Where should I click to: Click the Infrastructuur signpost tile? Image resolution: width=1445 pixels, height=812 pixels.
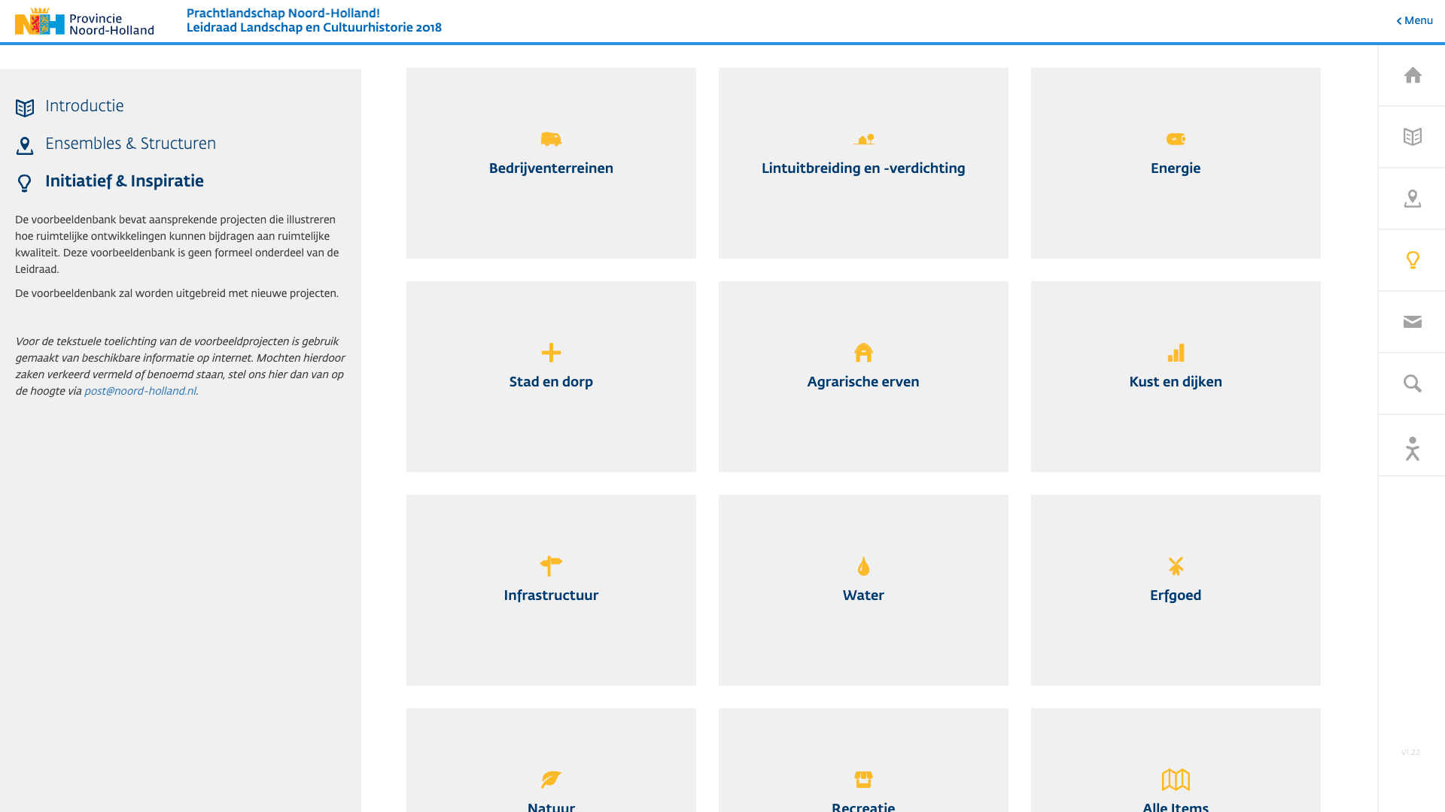[551, 590]
